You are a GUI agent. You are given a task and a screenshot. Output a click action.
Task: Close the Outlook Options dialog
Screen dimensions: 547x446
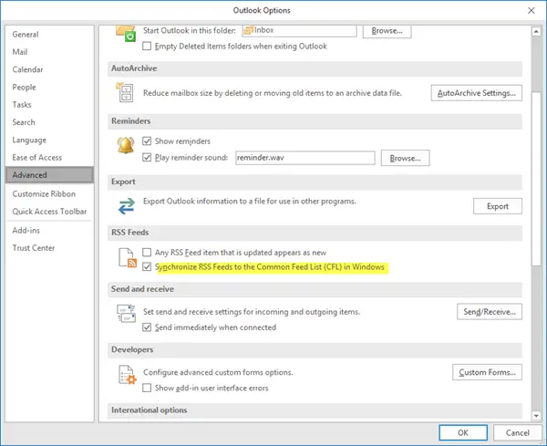point(531,10)
